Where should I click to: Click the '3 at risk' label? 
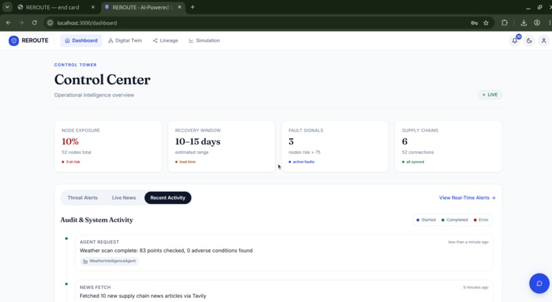(71, 162)
